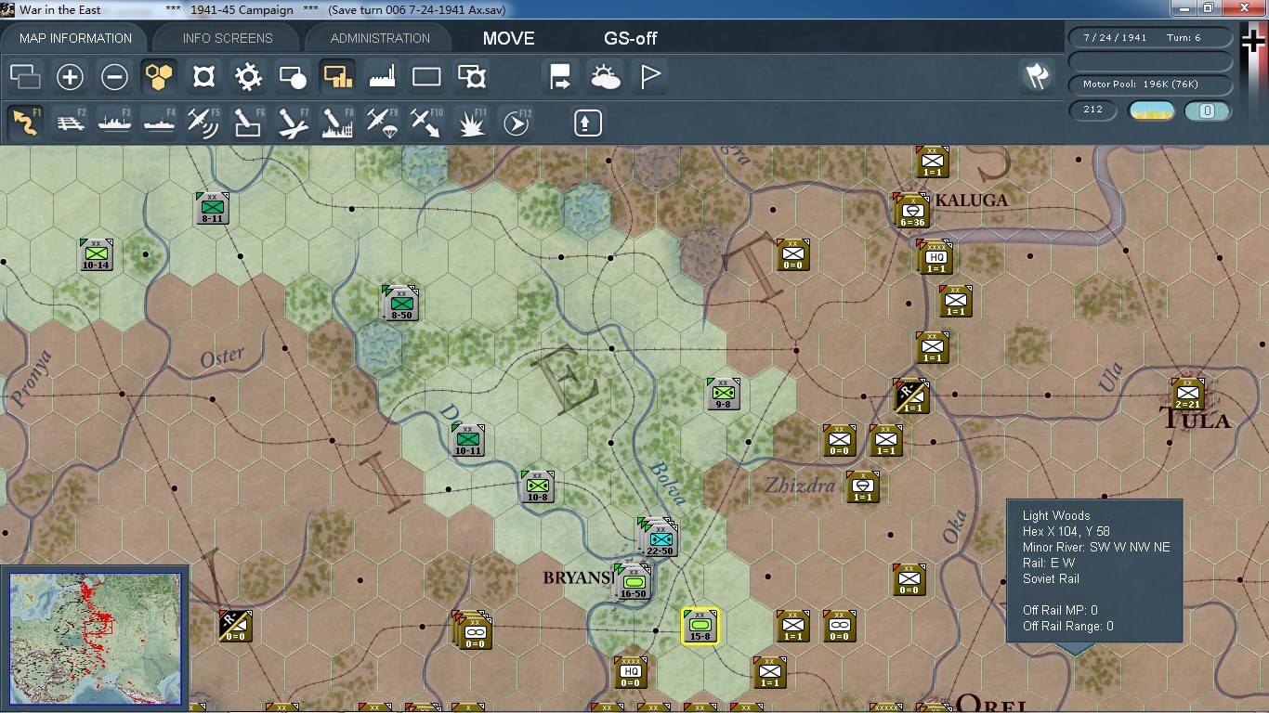Click the TULA city label
Screen dimensions: 1269x713
click(x=1197, y=421)
